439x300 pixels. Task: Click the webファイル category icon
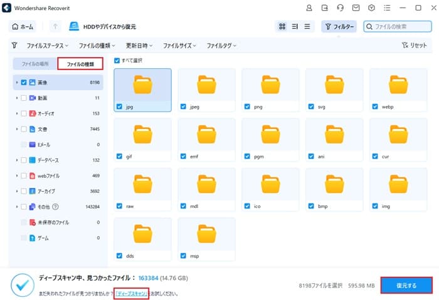pyautogui.click(x=32, y=175)
